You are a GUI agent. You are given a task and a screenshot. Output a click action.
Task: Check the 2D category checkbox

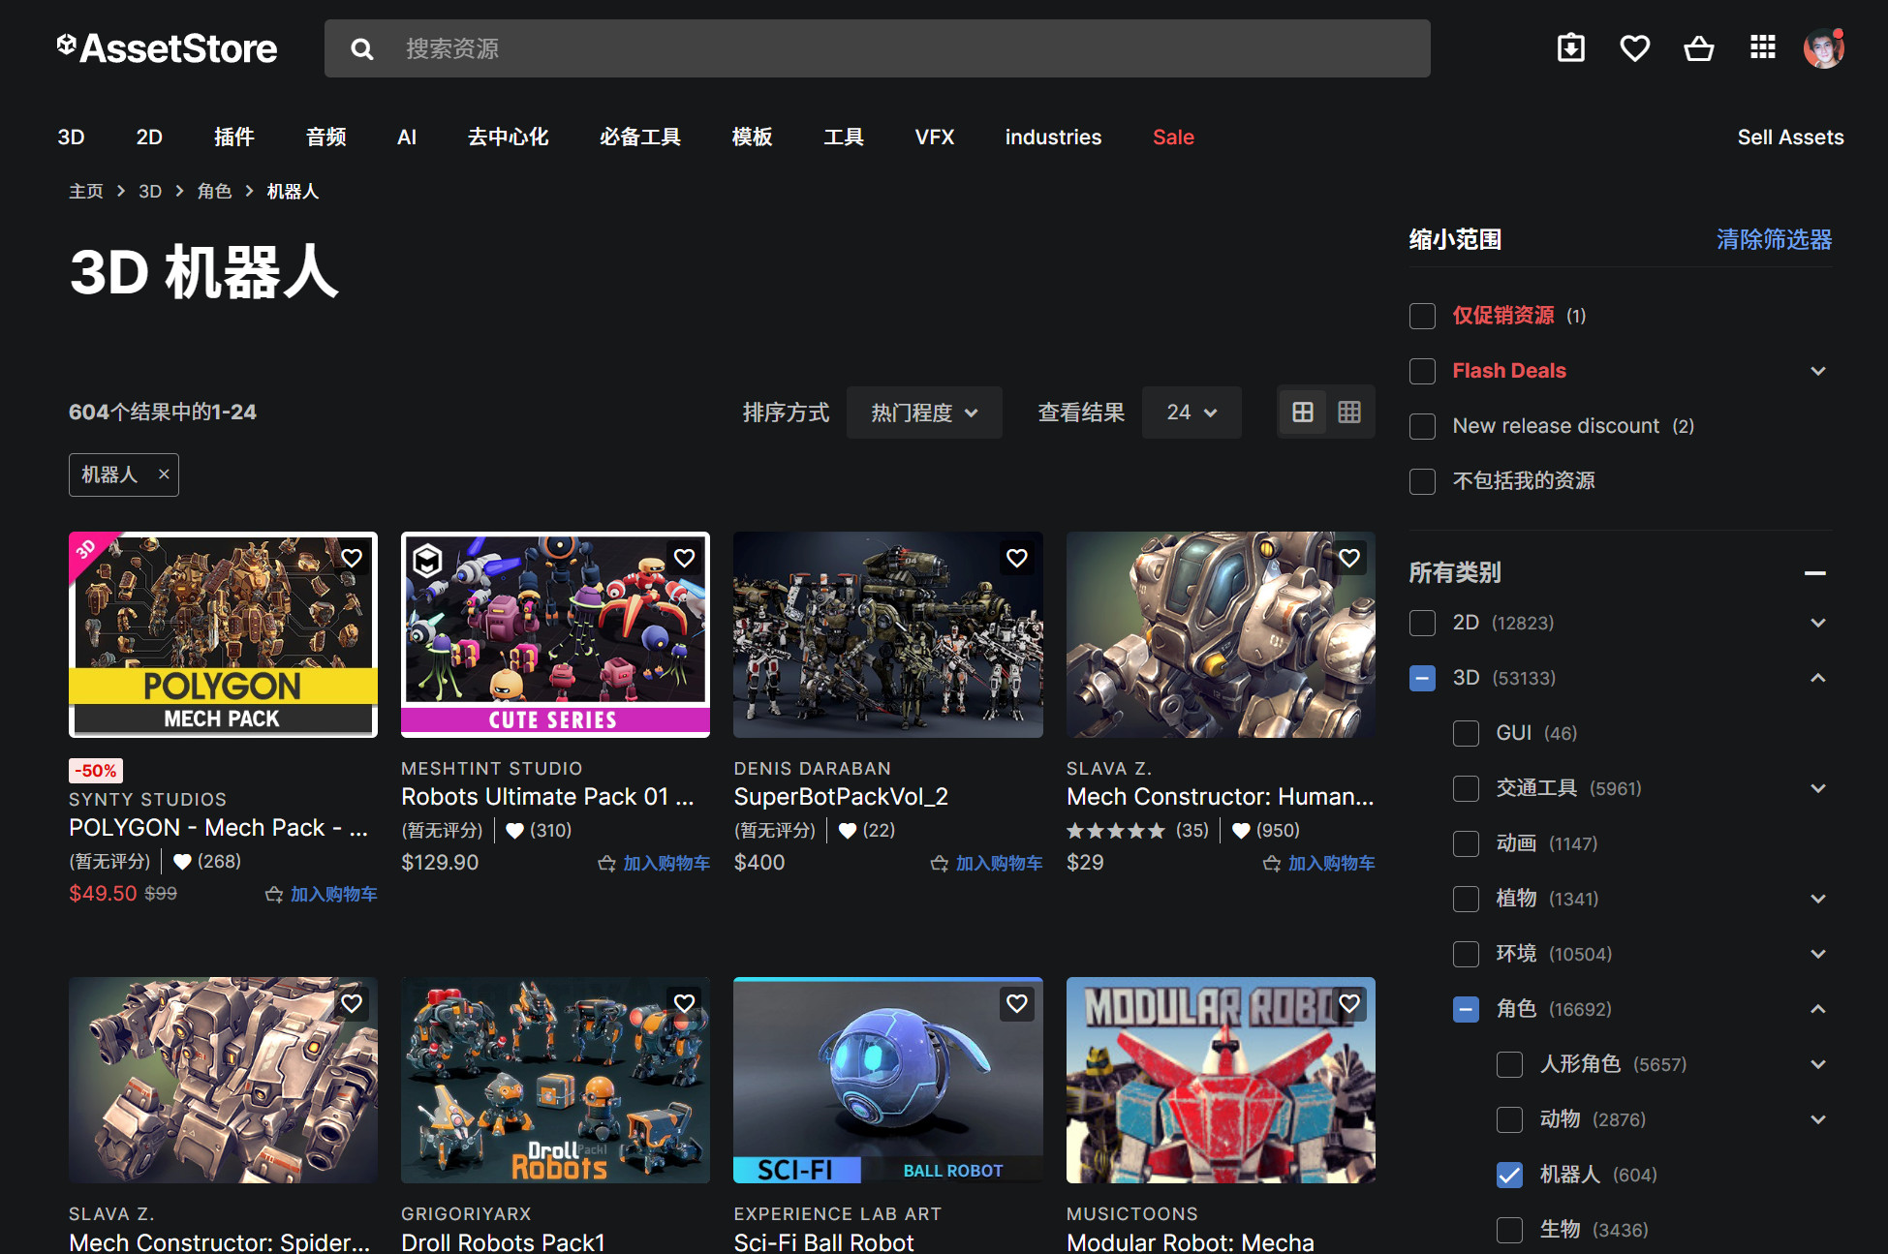click(1422, 623)
